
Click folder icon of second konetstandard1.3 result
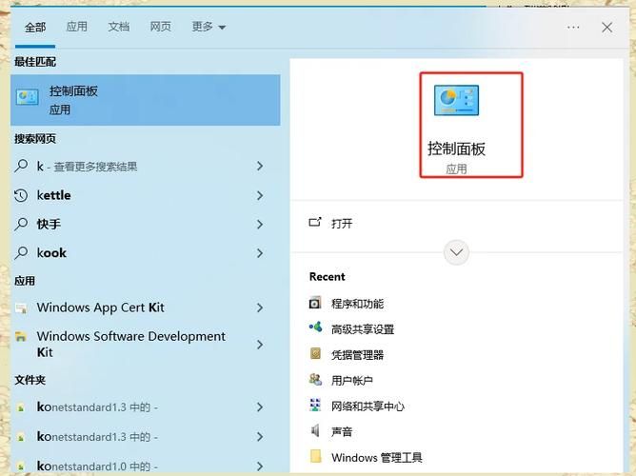click(x=21, y=438)
